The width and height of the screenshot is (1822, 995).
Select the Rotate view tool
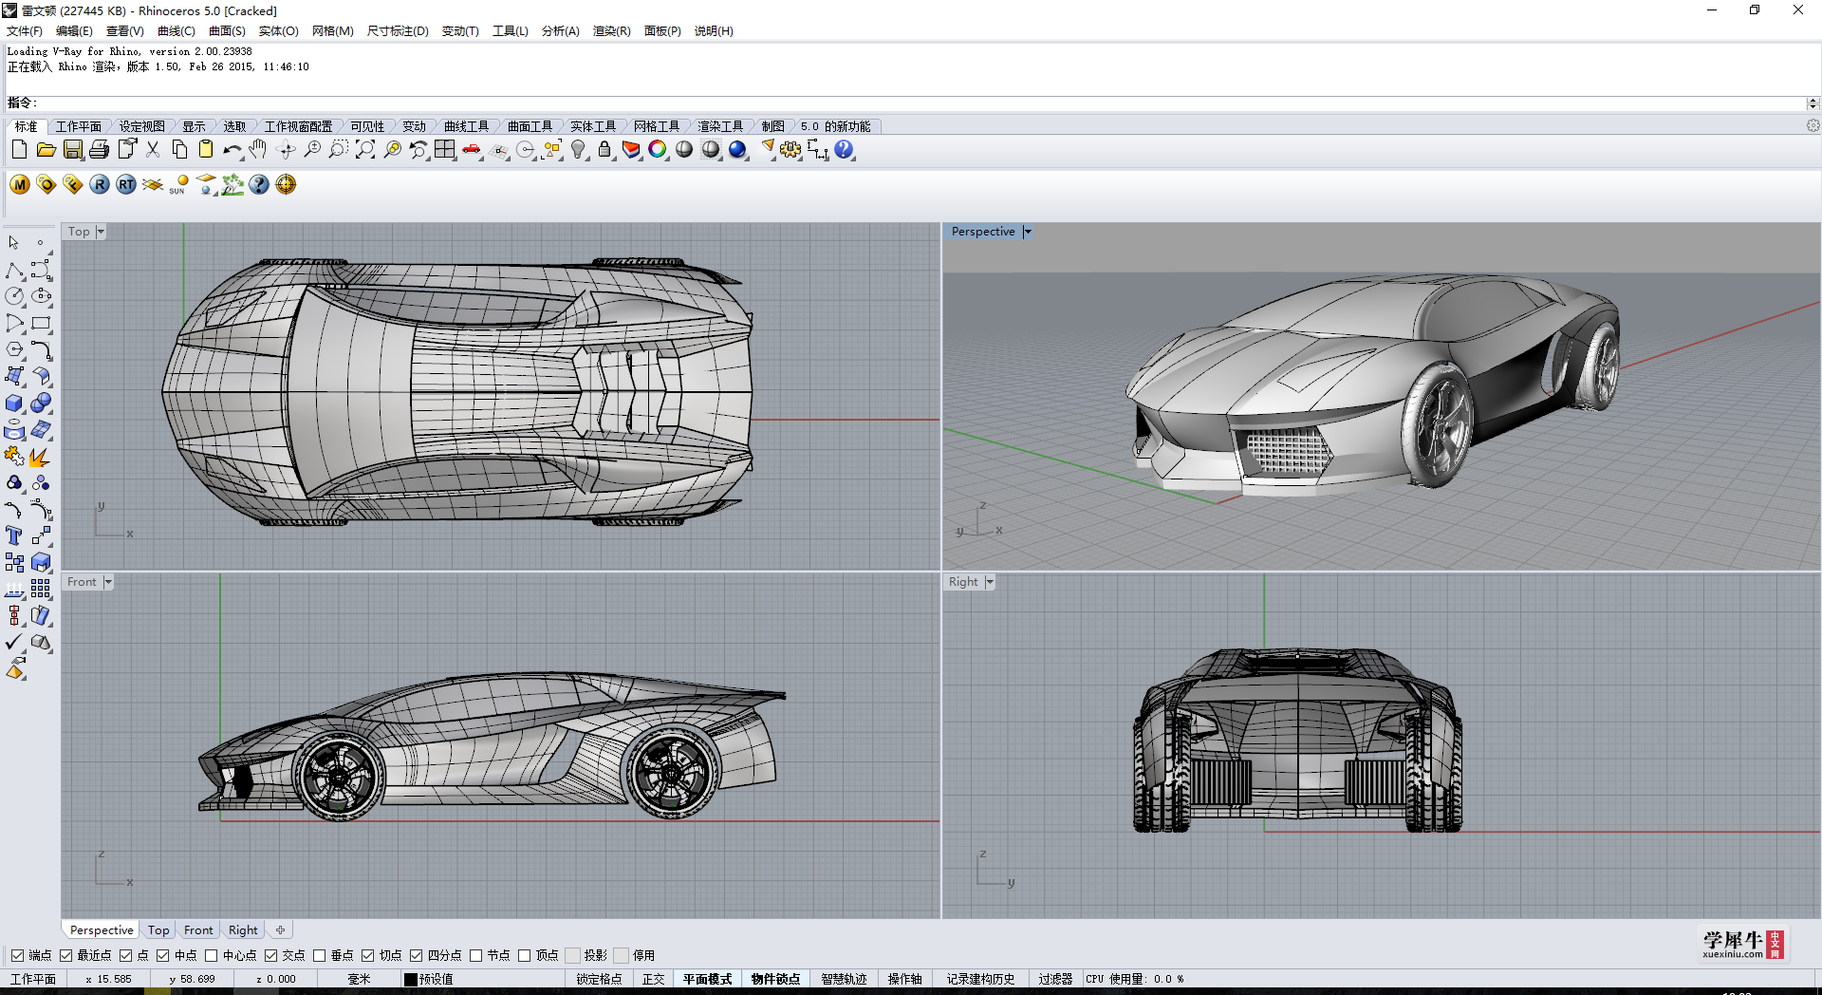click(285, 150)
